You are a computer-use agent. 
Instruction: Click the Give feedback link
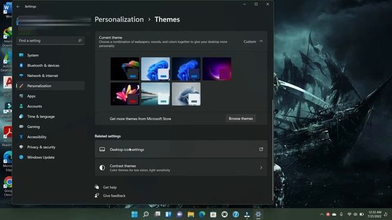point(115,196)
